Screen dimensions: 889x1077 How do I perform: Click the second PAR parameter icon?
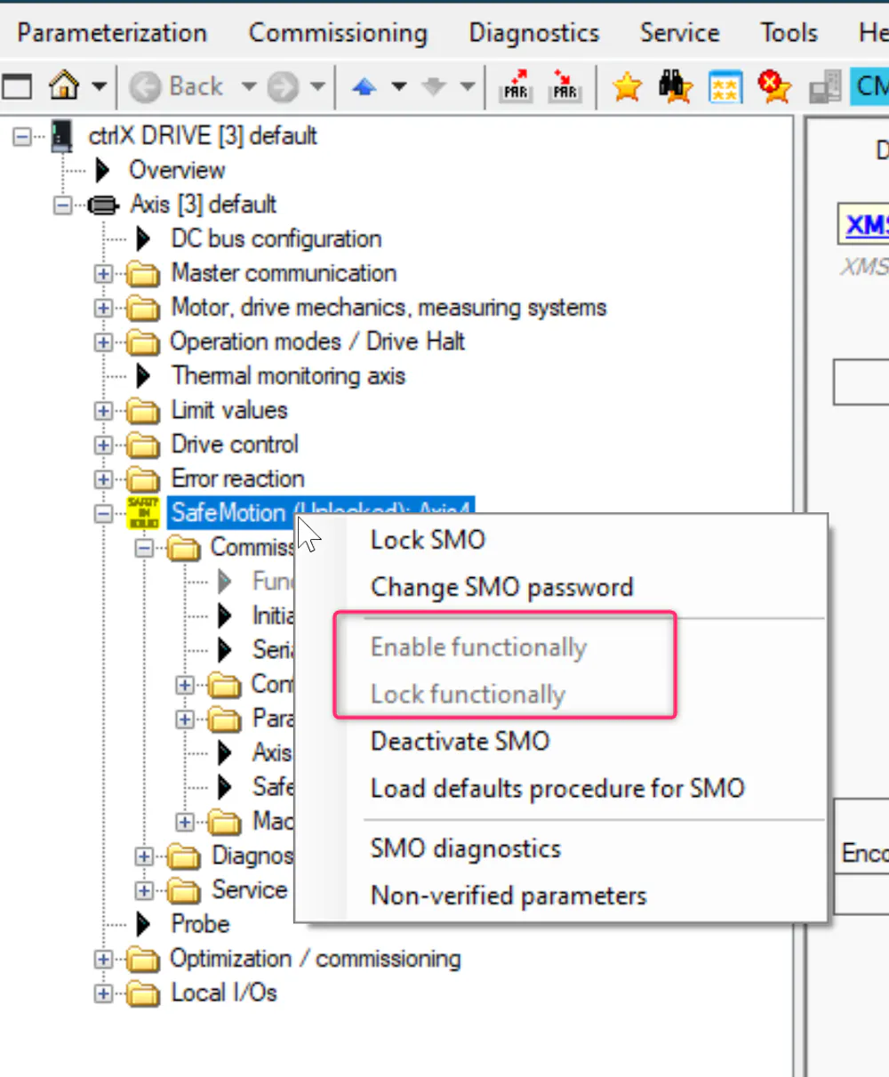[x=565, y=86]
